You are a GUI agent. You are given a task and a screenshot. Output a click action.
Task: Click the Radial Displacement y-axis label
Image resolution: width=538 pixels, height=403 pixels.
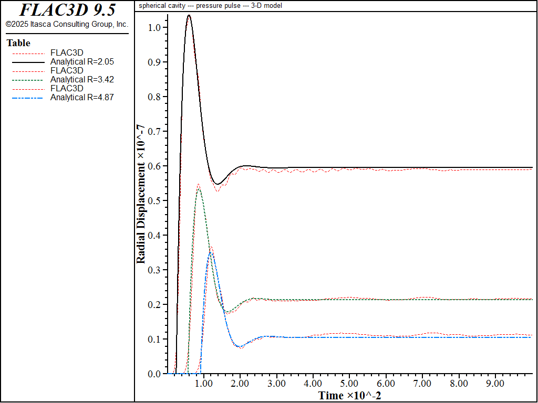141,195
